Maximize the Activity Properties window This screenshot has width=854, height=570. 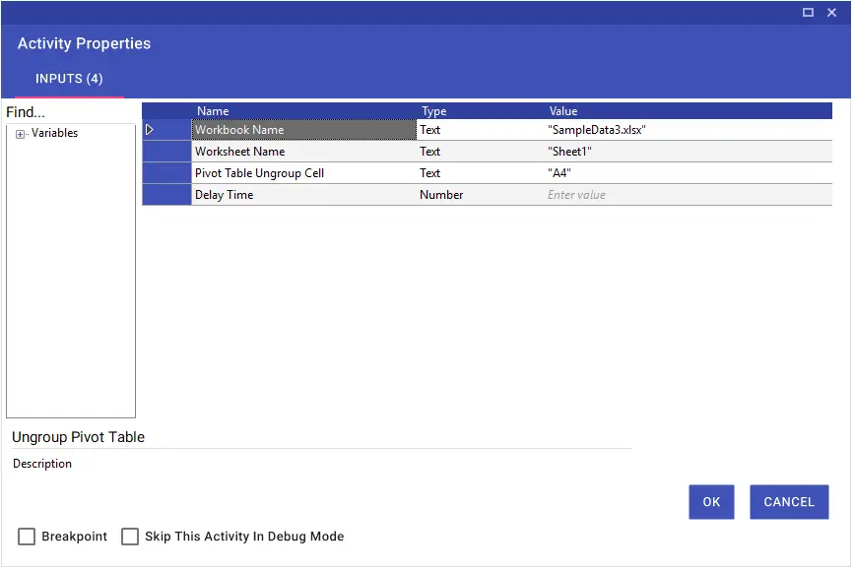point(810,13)
